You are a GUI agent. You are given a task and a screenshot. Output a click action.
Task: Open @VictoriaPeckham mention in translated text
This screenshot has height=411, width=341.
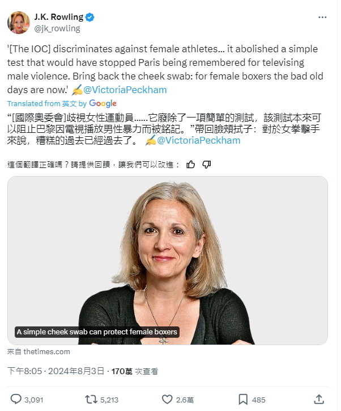click(198, 140)
